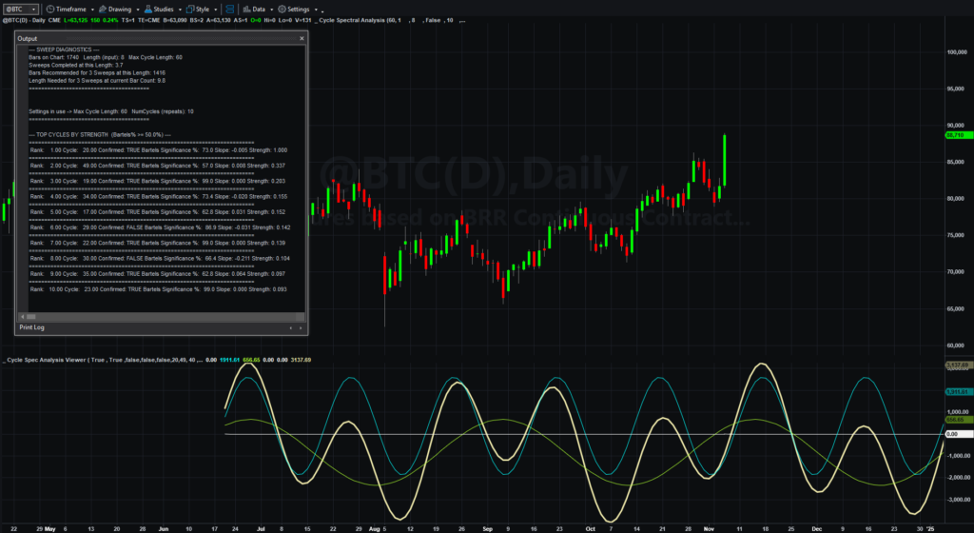
Task: Open the Style menu
Action: point(198,10)
